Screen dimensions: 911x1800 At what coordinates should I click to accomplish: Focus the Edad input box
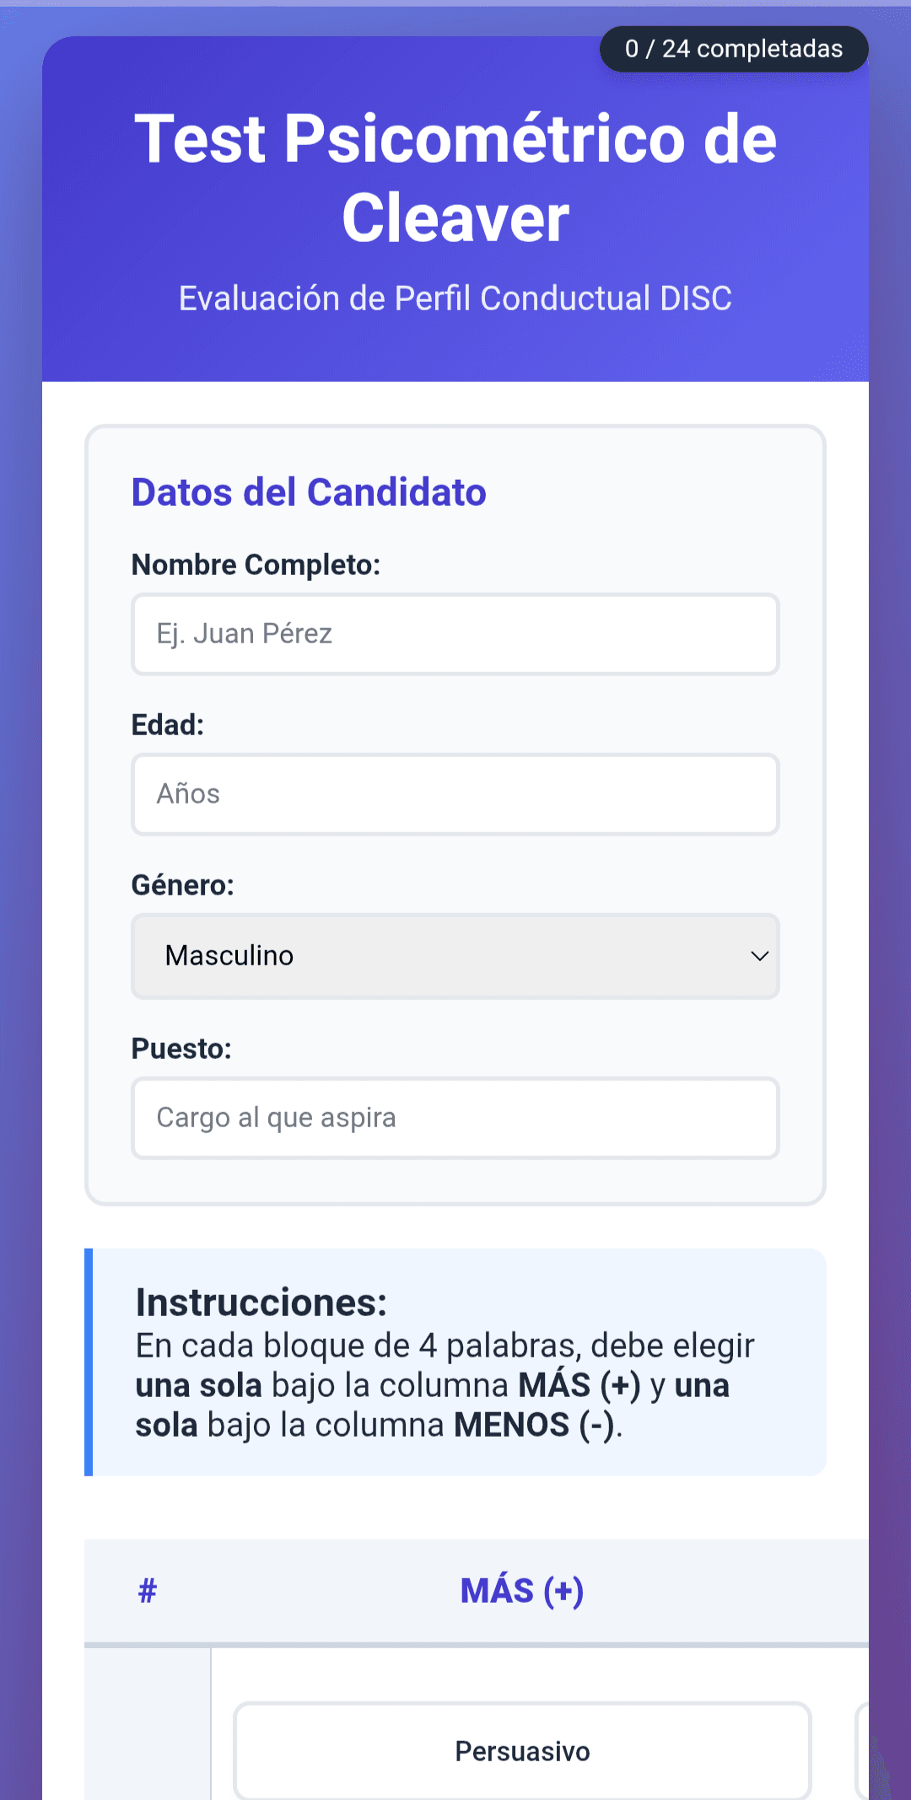(x=455, y=794)
